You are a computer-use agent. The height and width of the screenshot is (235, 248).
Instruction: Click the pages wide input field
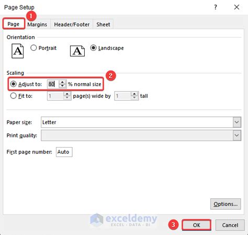pos(55,96)
